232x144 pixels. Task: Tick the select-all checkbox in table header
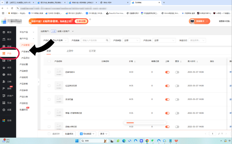point(49,61)
